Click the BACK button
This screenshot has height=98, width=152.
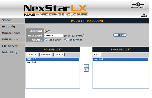click(97, 55)
